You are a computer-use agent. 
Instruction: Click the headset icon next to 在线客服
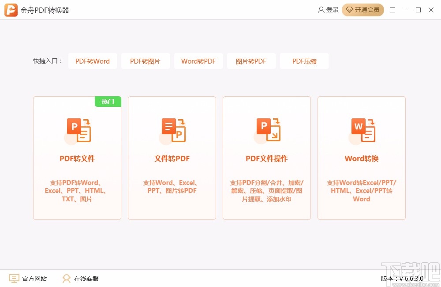(x=66, y=279)
